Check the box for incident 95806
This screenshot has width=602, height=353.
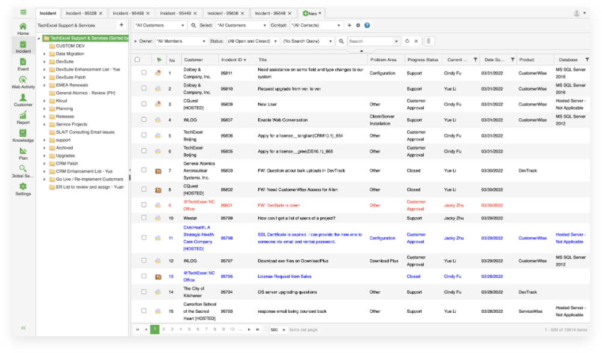(144, 135)
